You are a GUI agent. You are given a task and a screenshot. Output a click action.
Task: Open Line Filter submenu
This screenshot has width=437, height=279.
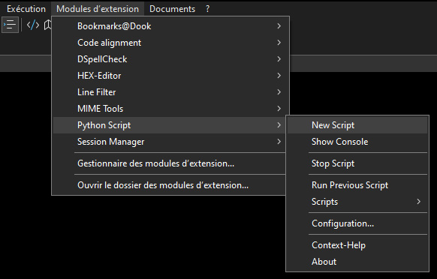coord(170,92)
